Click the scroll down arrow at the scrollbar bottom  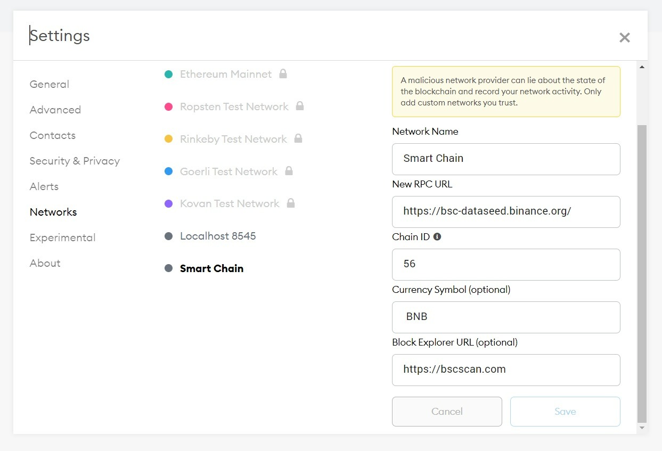(642, 428)
